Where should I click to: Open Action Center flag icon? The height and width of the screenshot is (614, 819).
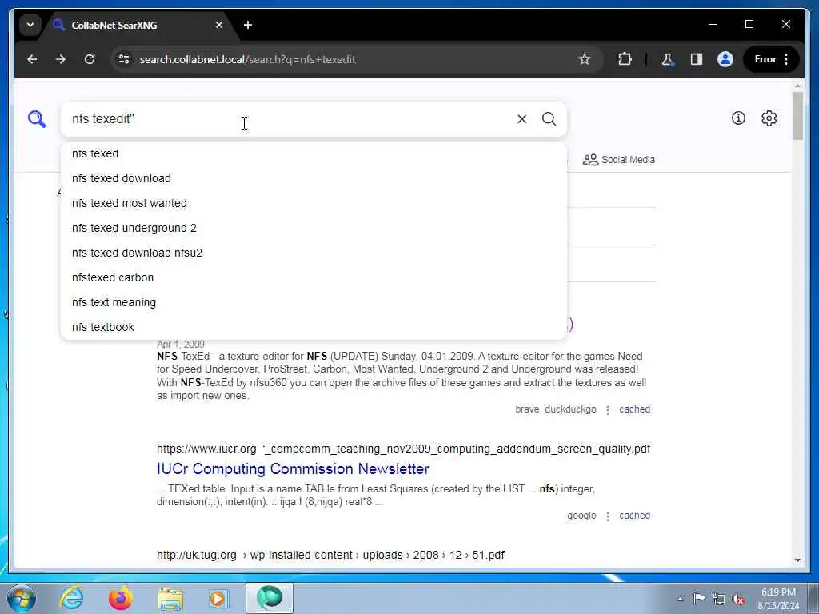[x=699, y=599]
